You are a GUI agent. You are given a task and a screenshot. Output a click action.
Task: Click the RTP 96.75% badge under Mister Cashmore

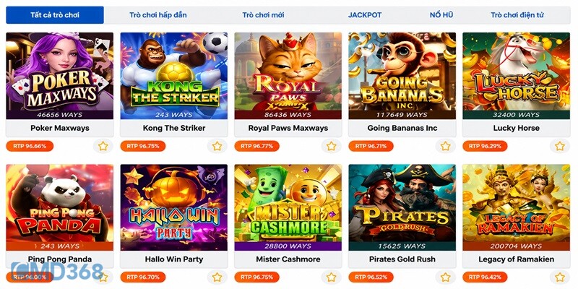tap(257, 277)
